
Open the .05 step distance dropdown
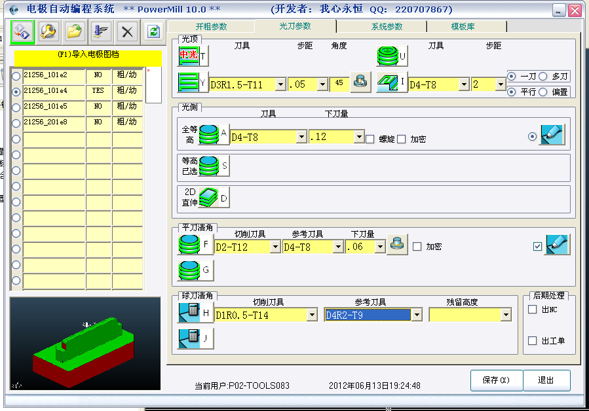click(322, 84)
